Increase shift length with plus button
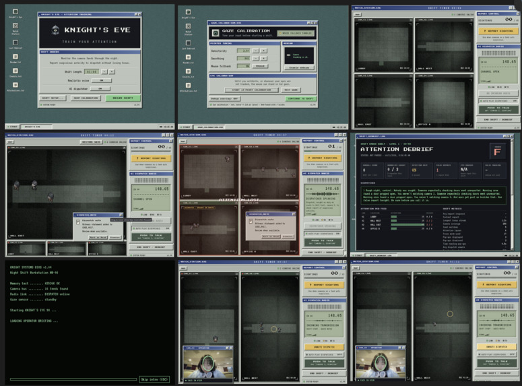 [x=112, y=71]
